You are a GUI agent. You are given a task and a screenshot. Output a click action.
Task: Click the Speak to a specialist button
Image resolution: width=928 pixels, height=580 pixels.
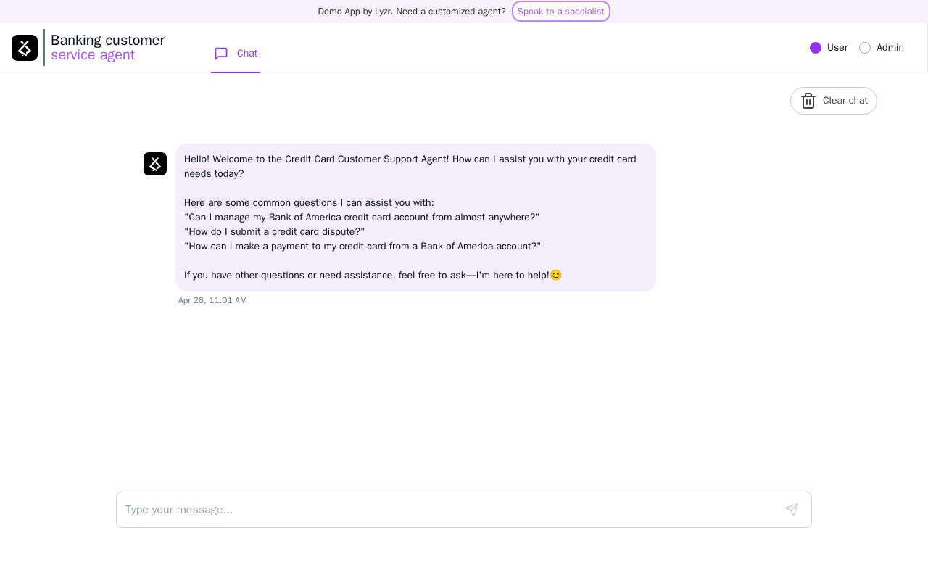560,12
